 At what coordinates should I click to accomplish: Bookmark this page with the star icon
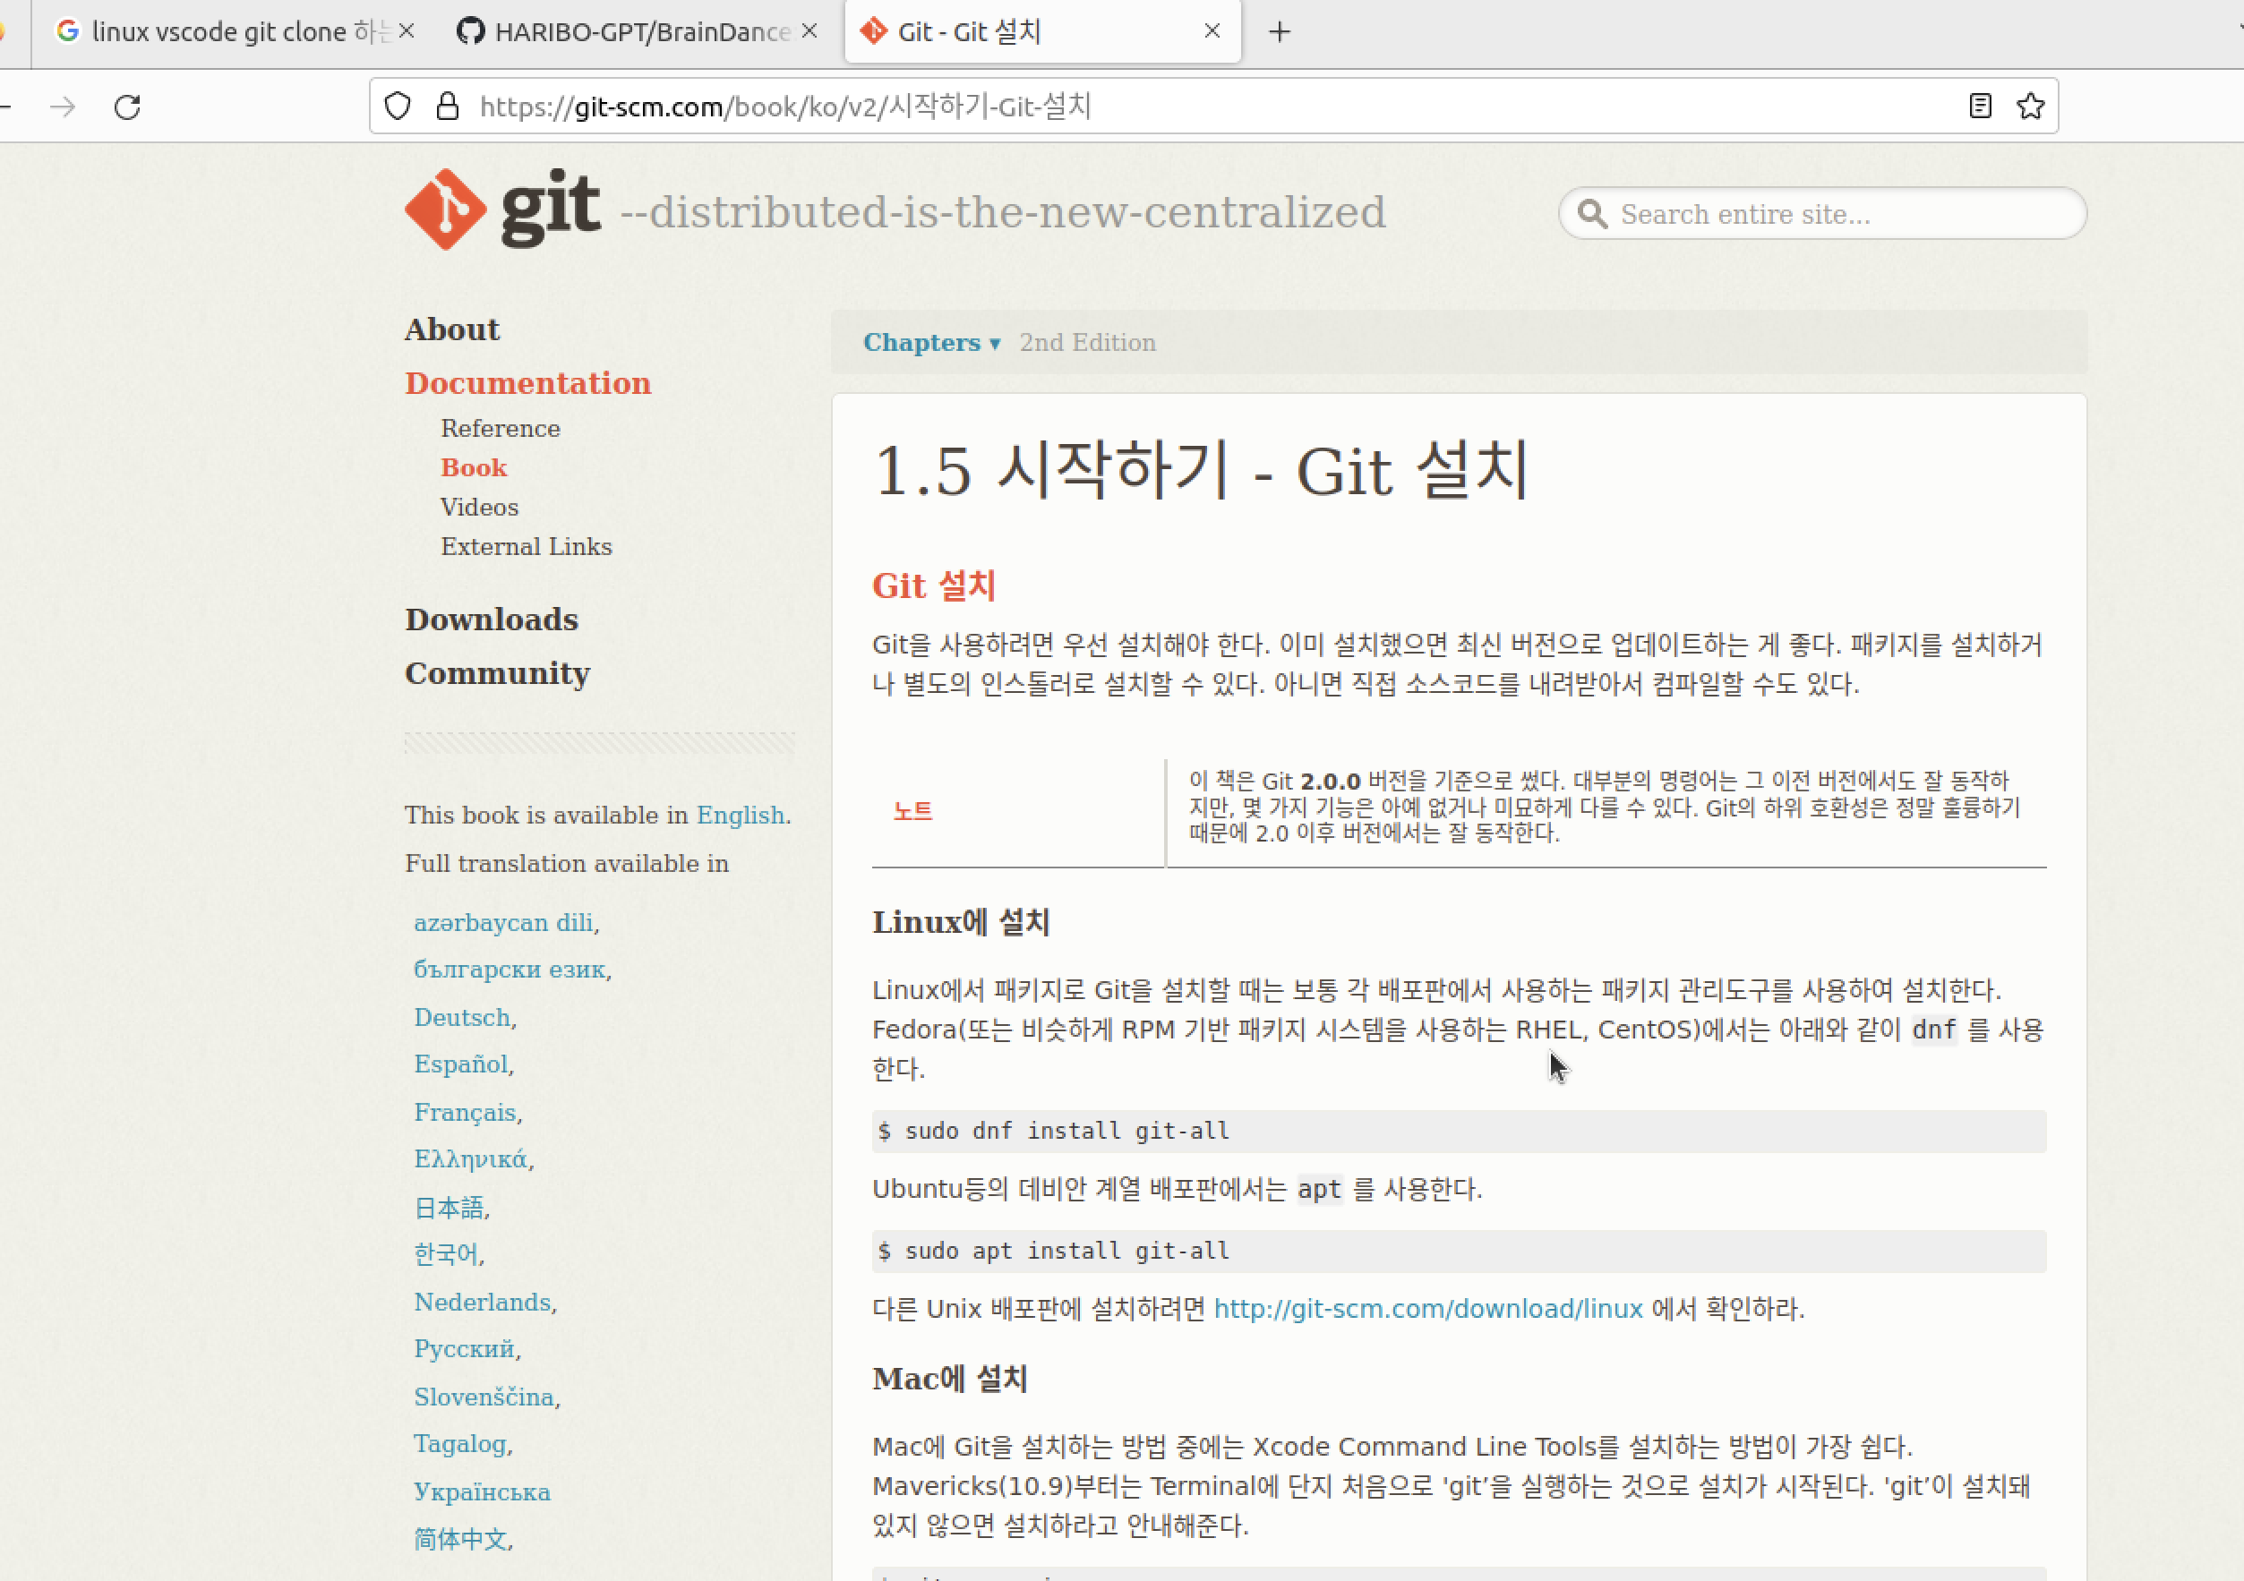(x=2030, y=106)
